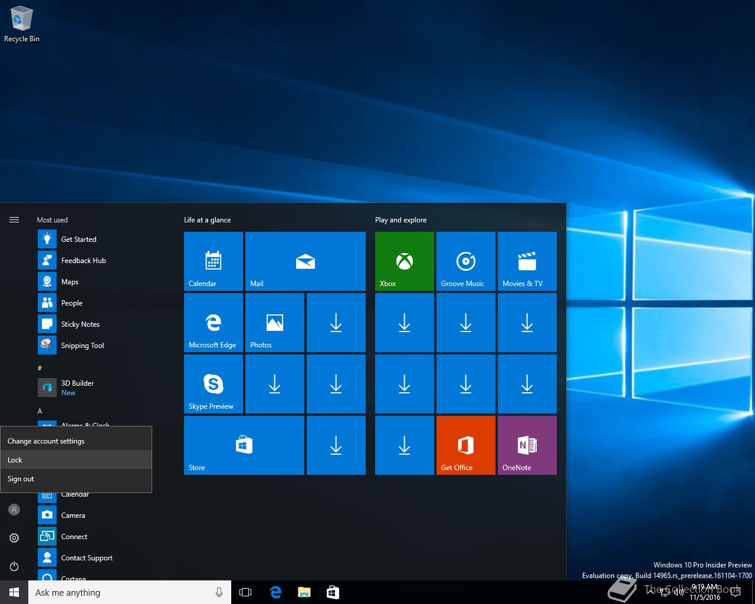
Task: Open the Xbox tile
Action: [x=404, y=261]
